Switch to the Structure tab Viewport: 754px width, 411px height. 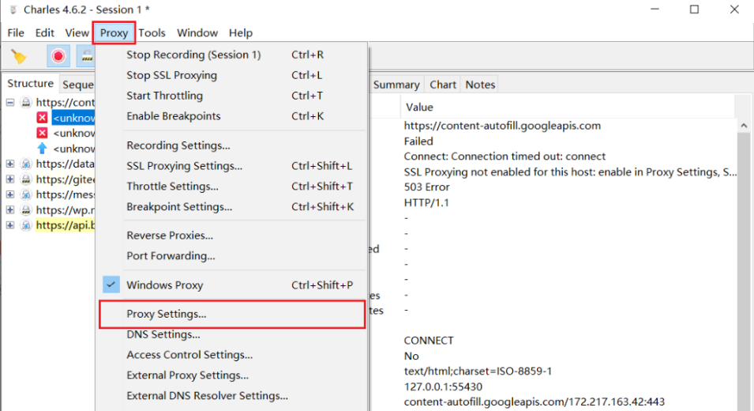point(30,83)
